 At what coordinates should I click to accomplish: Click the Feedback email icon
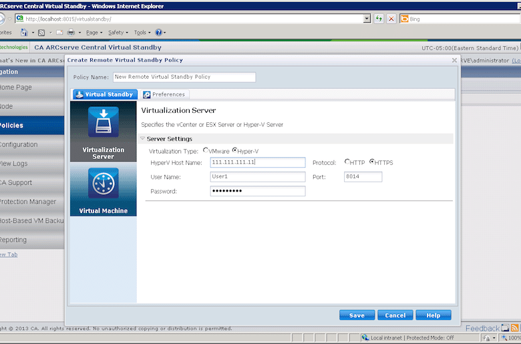(505, 328)
